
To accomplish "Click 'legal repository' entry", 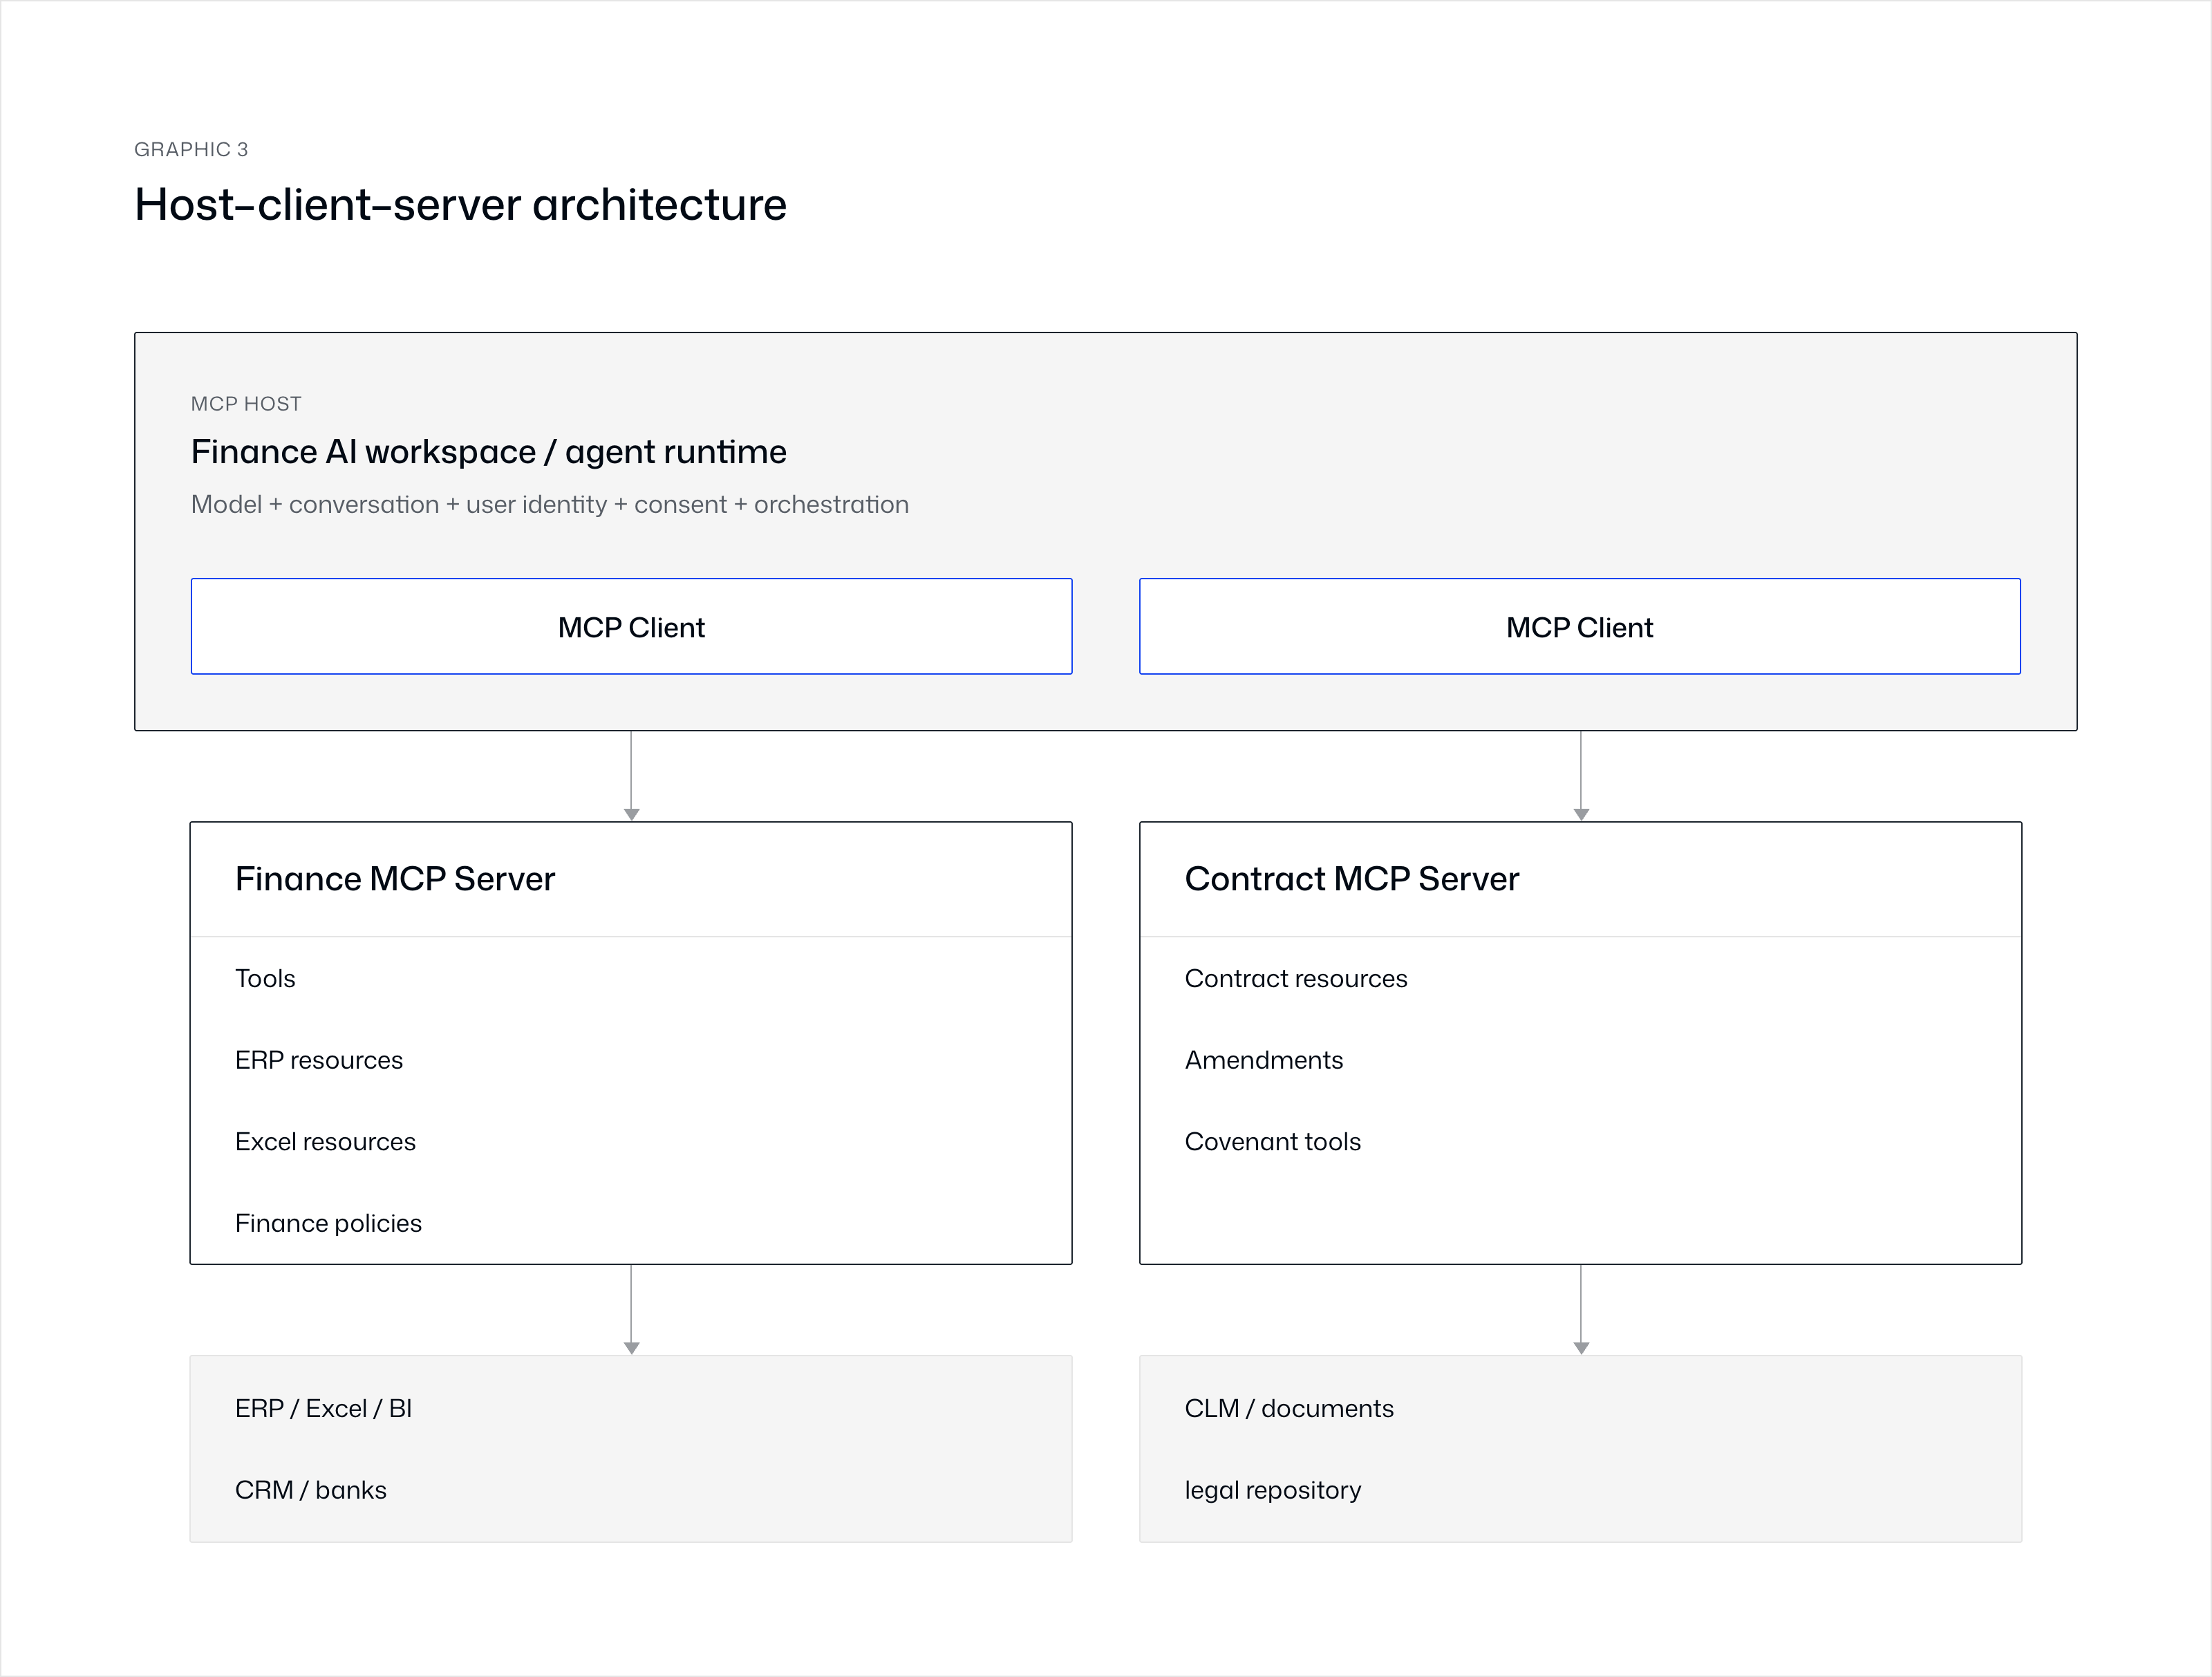I will 1273,1491.
